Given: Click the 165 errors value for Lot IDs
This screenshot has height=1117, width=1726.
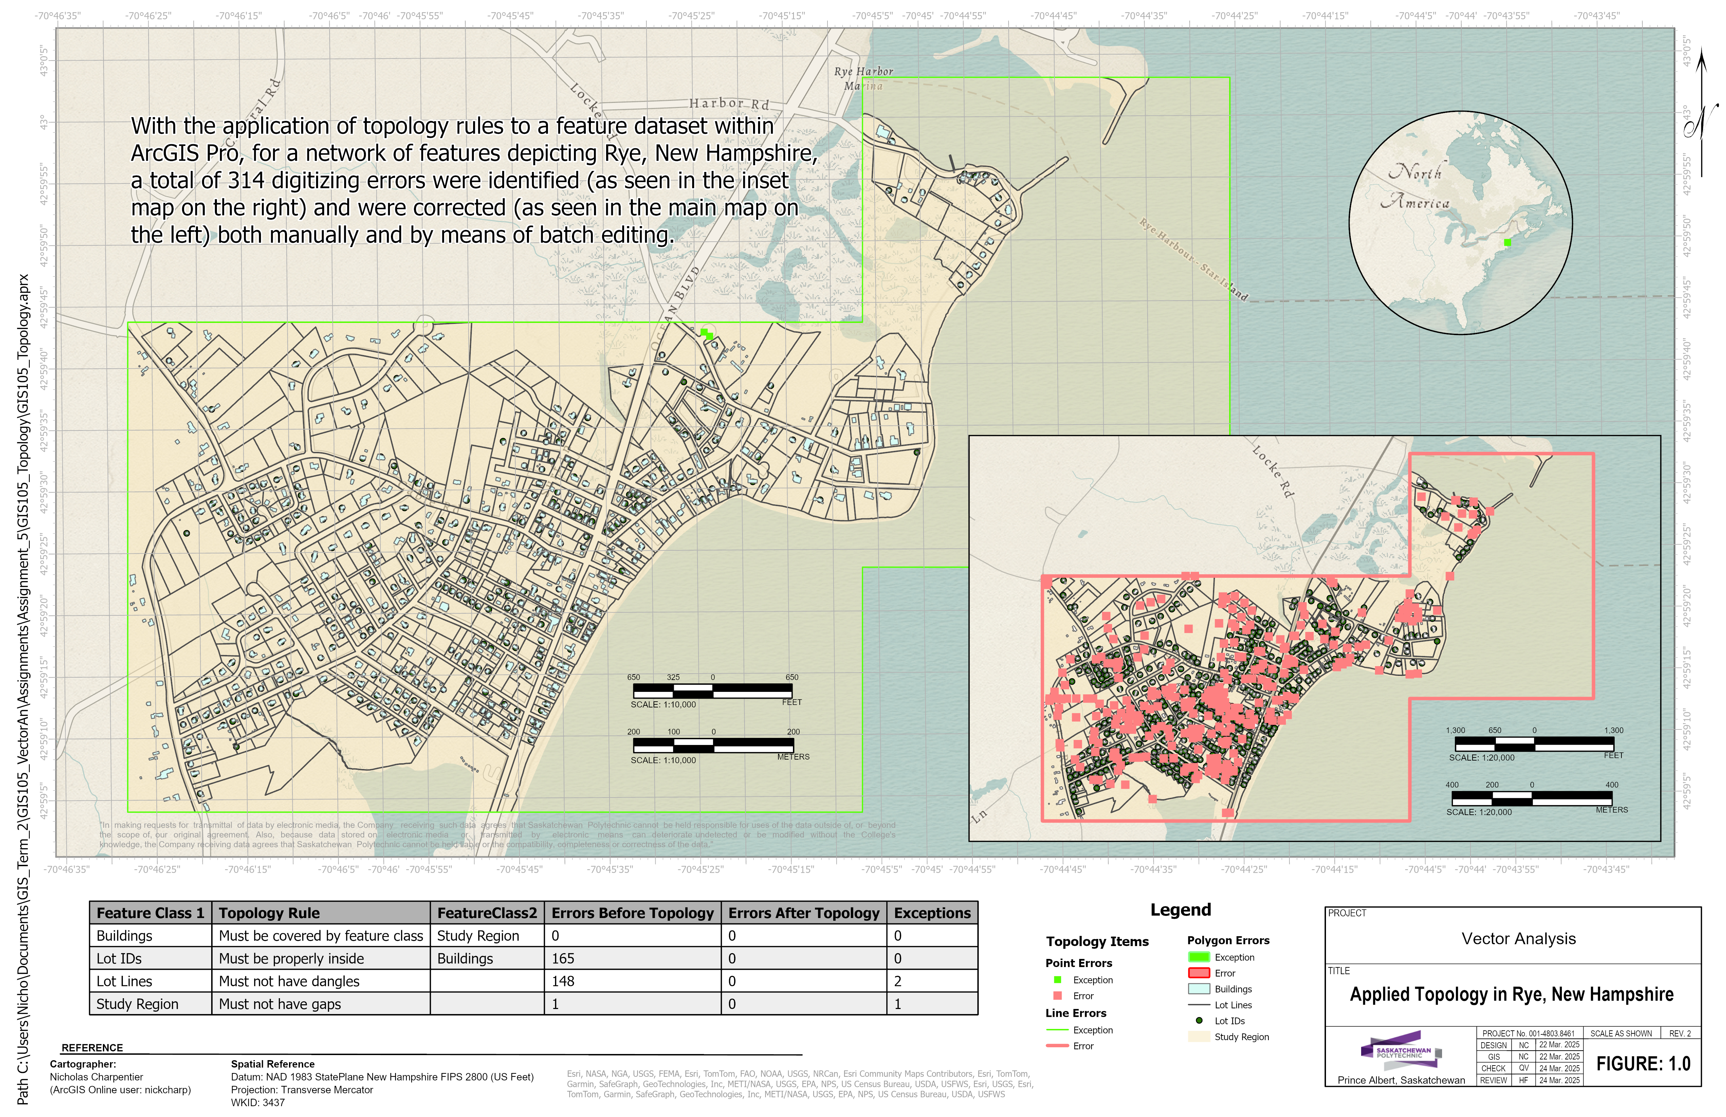Looking at the screenshot, I should (x=563, y=959).
